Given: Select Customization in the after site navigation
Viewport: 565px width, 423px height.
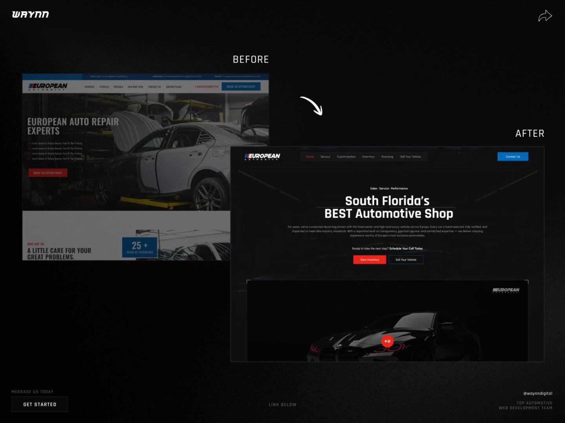Looking at the screenshot, I should click(346, 157).
